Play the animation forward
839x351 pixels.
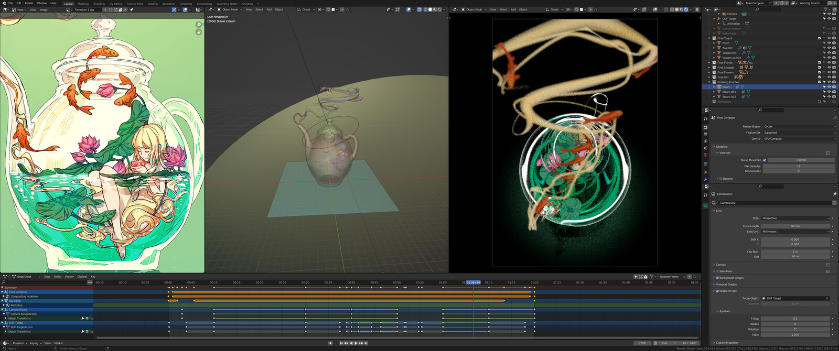pos(356,343)
